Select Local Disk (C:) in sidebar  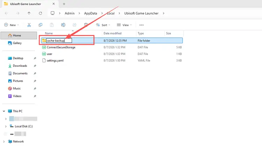tap(23, 126)
